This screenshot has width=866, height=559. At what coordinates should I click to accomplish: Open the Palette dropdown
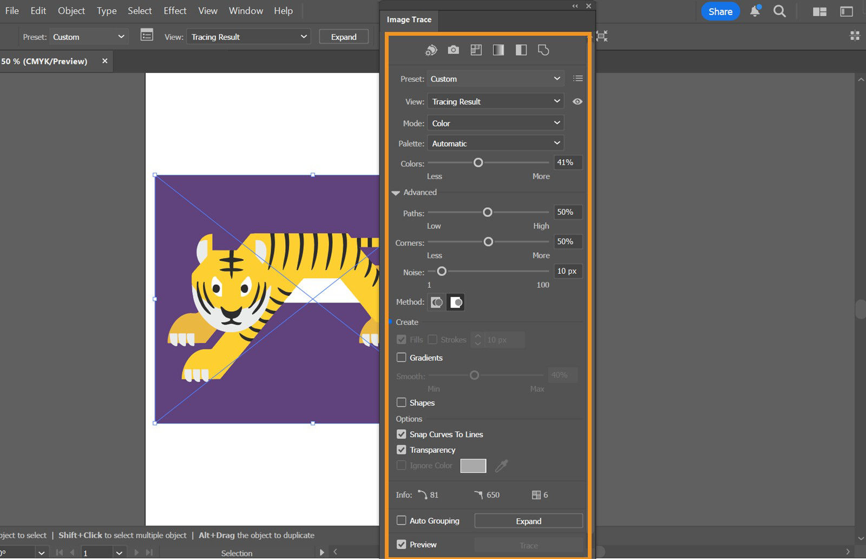[x=494, y=143]
